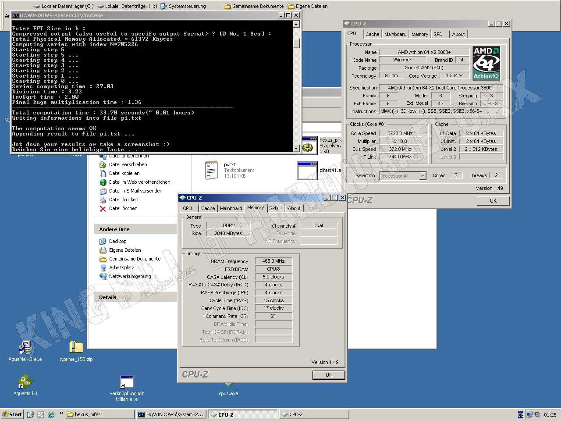Screen dimensions: 561x421
Task: Open the wprime_155.zip archive icon
Action: [76, 347]
